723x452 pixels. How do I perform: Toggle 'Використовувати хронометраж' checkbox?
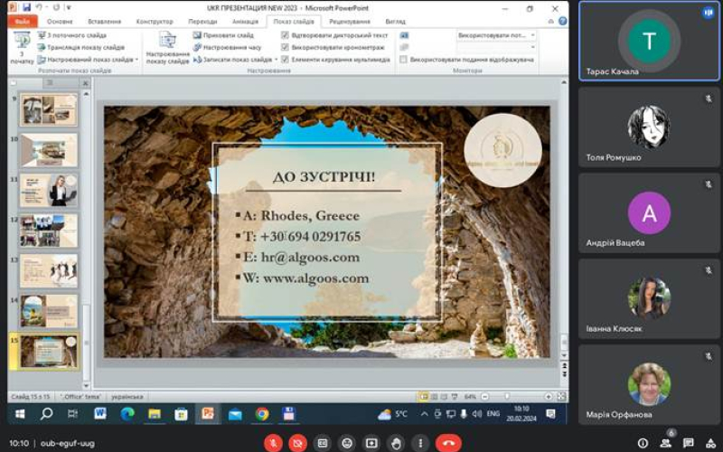click(x=285, y=47)
